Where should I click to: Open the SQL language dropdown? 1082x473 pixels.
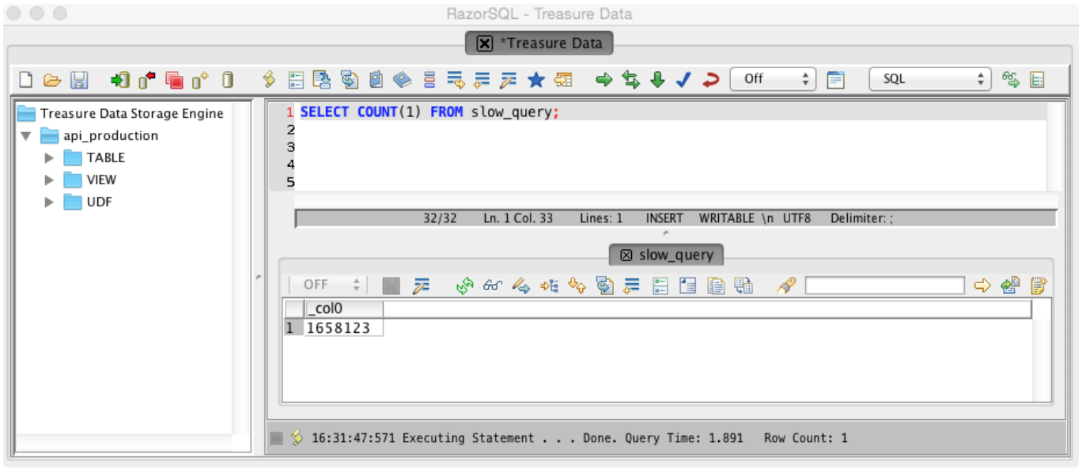[x=929, y=79]
